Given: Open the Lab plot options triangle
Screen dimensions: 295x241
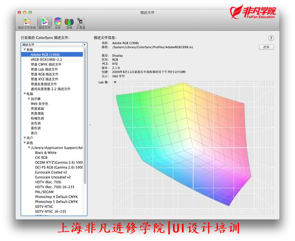Looking at the screenshot, I should coord(115,82).
